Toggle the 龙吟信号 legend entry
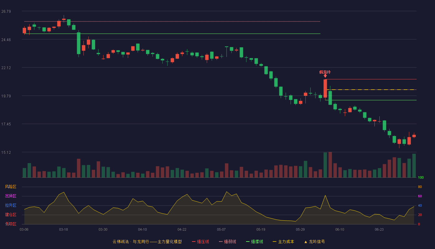The height and width of the screenshot is (249, 435). [x=314, y=242]
